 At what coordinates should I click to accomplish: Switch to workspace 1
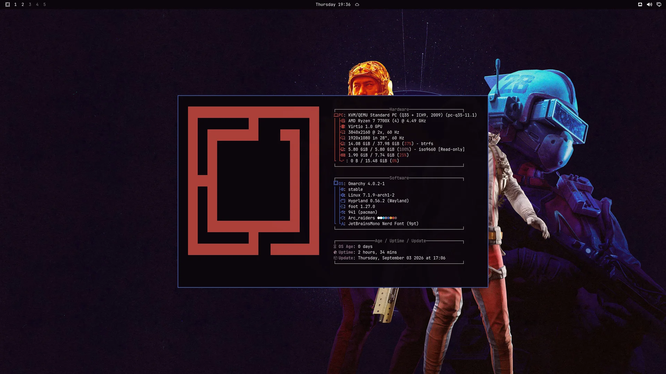click(15, 5)
